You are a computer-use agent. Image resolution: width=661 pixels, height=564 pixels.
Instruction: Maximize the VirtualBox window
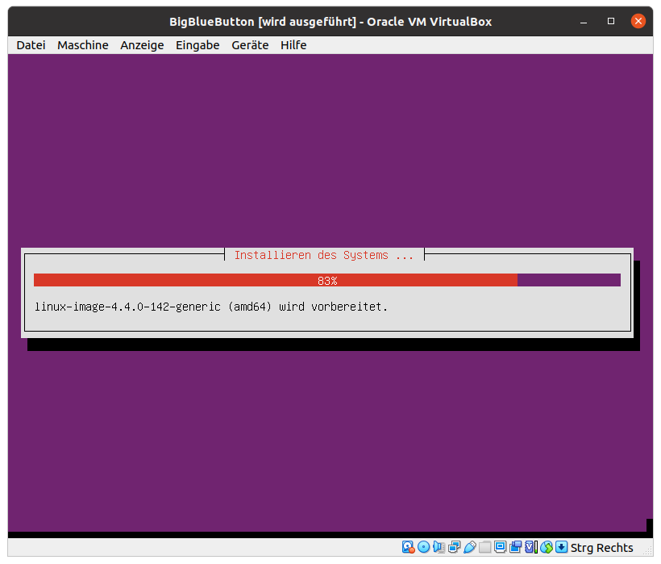pos(611,21)
